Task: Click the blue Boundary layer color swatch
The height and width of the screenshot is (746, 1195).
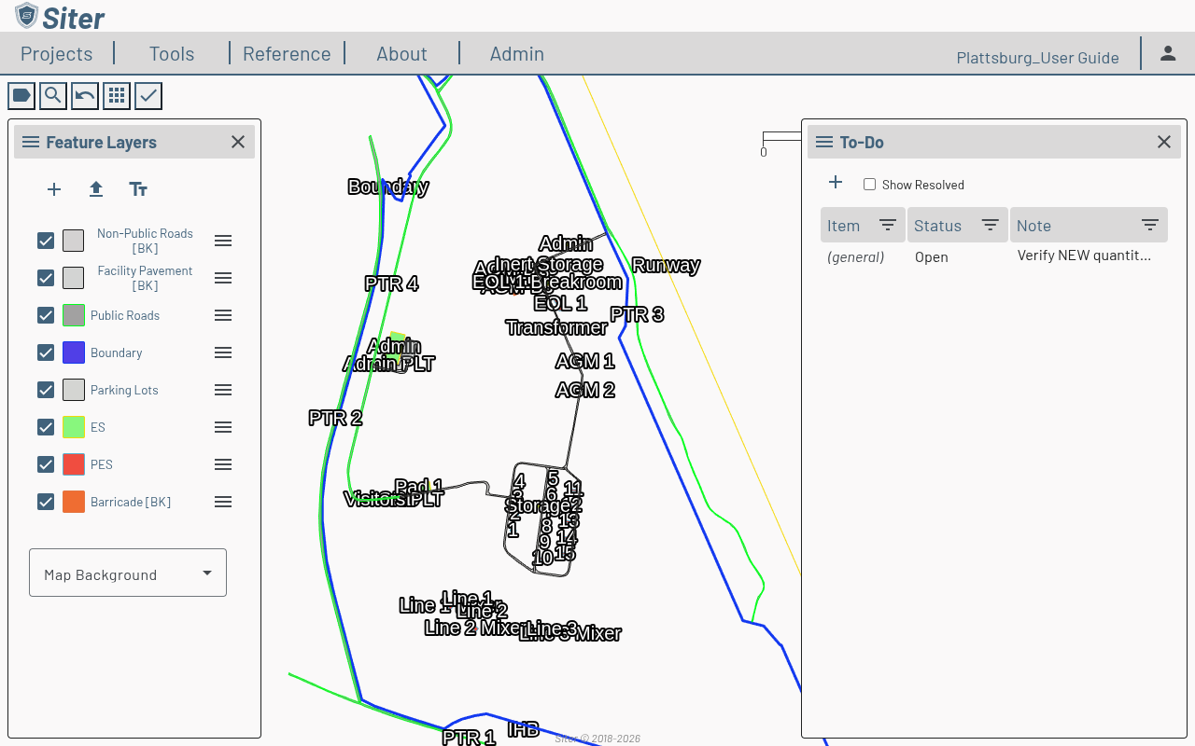Action: pyautogui.click(x=74, y=352)
